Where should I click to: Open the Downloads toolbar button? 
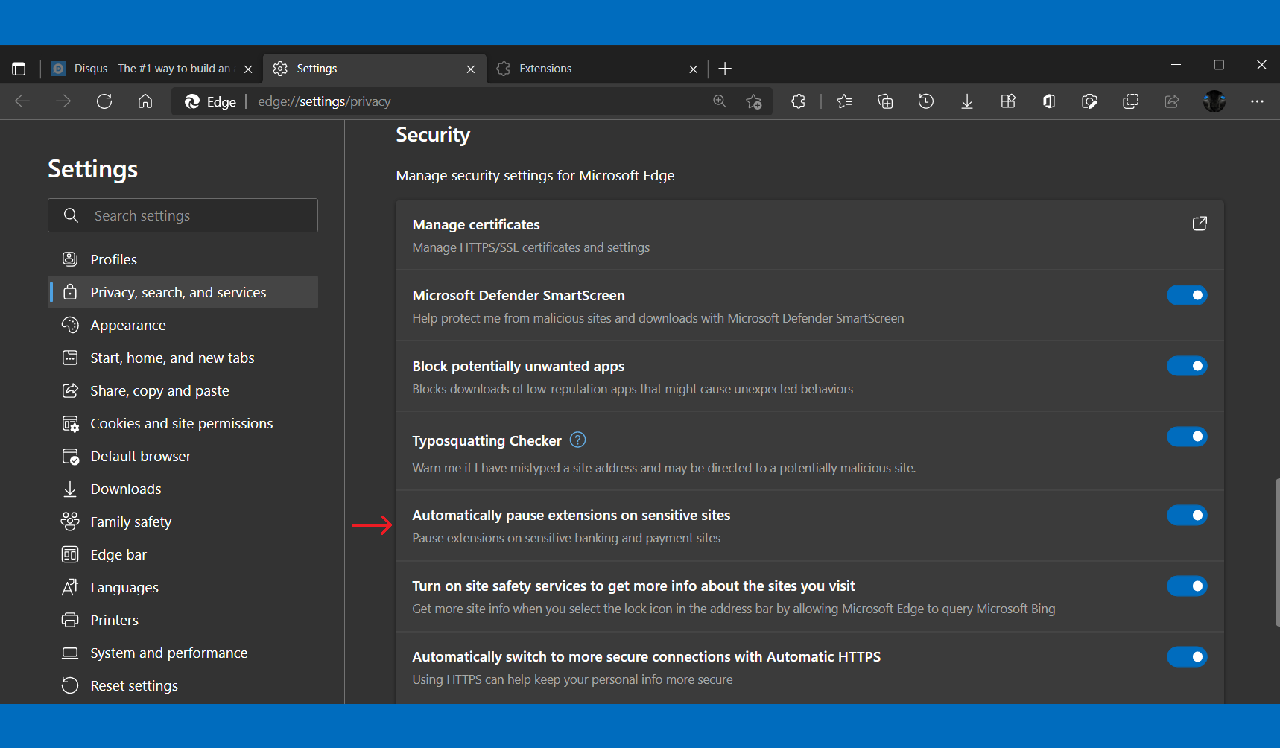click(x=967, y=101)
